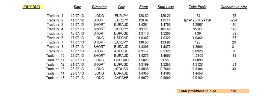
Task: Click the Direction column header
Action: [x=99, y=7]
